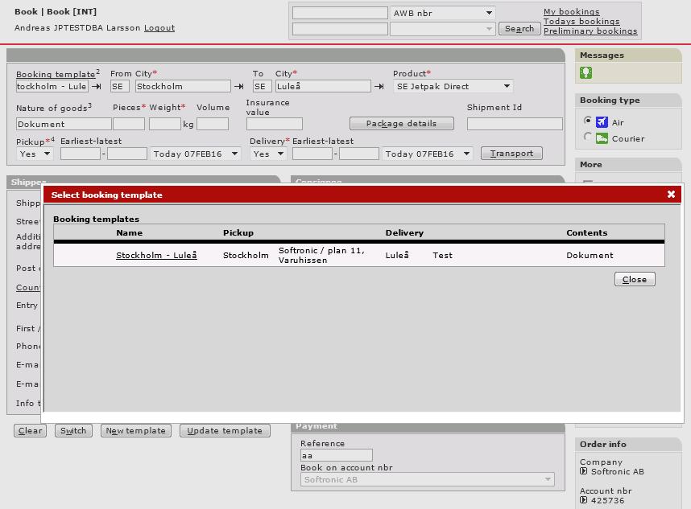Click the arrow icon after To City Luleå
The image size is (691, 509).
point(379,87)
